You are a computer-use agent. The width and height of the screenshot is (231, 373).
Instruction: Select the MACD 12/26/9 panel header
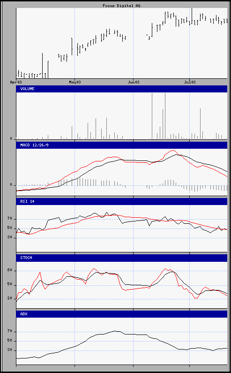tap(122, 145)
